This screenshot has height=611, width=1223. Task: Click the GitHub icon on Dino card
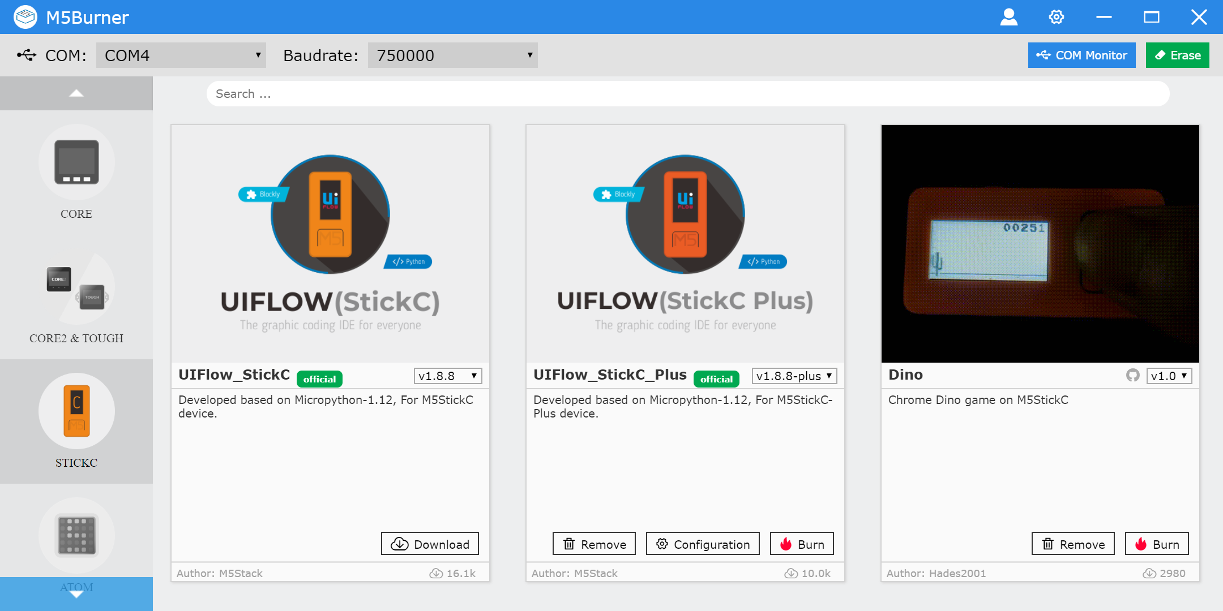tap(1132, 376)
